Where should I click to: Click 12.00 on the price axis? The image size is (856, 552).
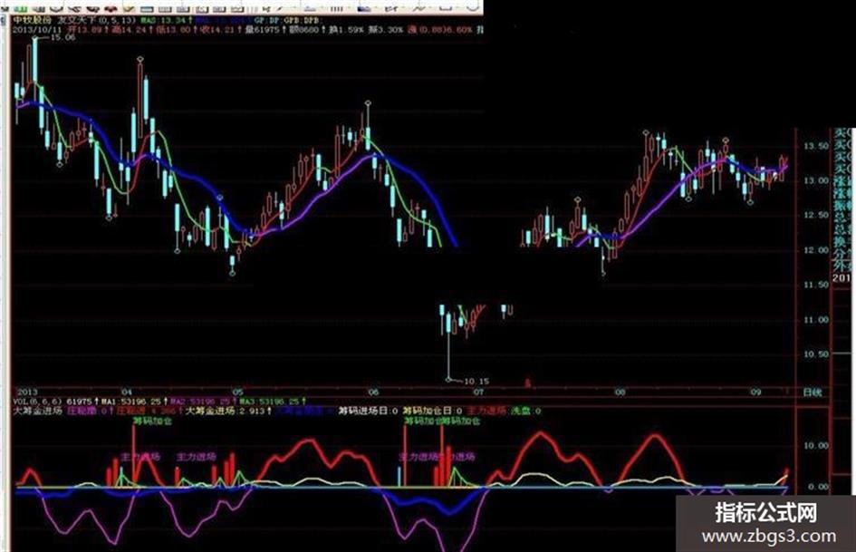pos(815,250)
